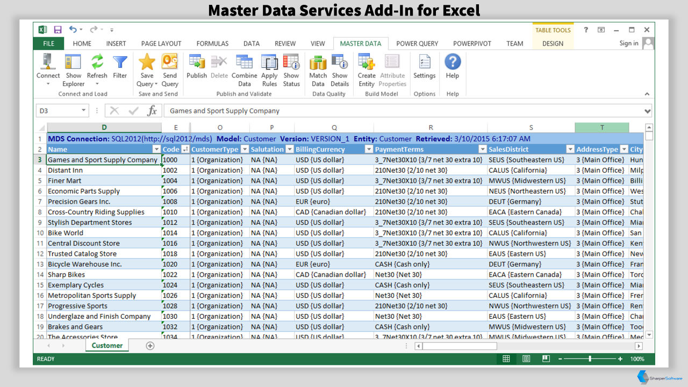Select the Customer sheet tab
The width and height of the screenshot is (688, 387).
point(107,346)
